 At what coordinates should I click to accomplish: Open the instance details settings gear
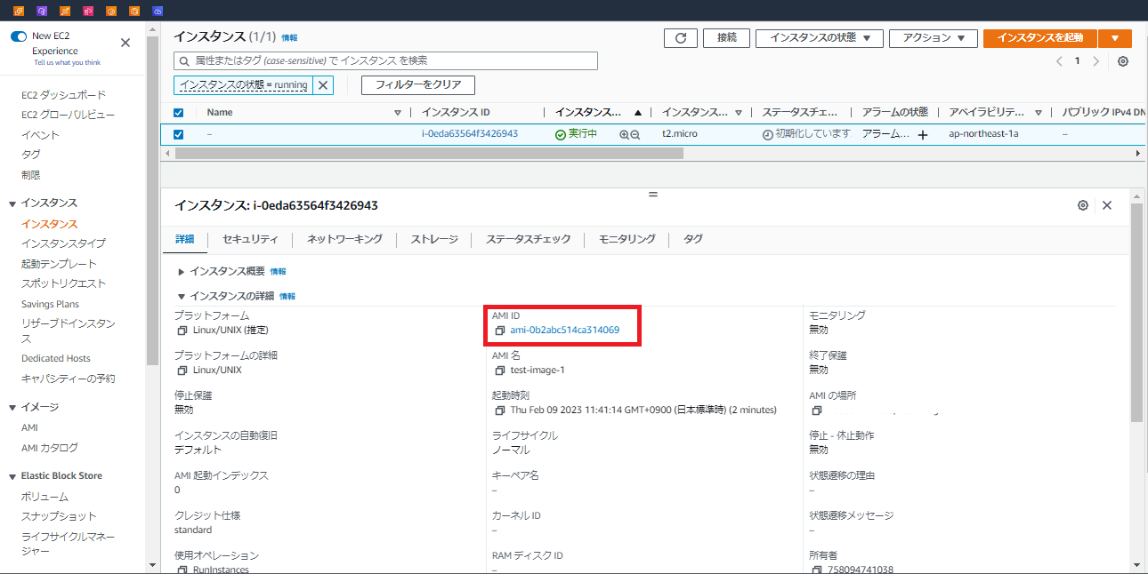pos(1082,204)
